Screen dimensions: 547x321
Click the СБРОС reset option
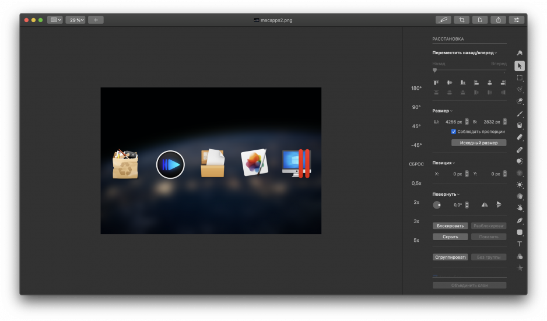click(416, 164)
